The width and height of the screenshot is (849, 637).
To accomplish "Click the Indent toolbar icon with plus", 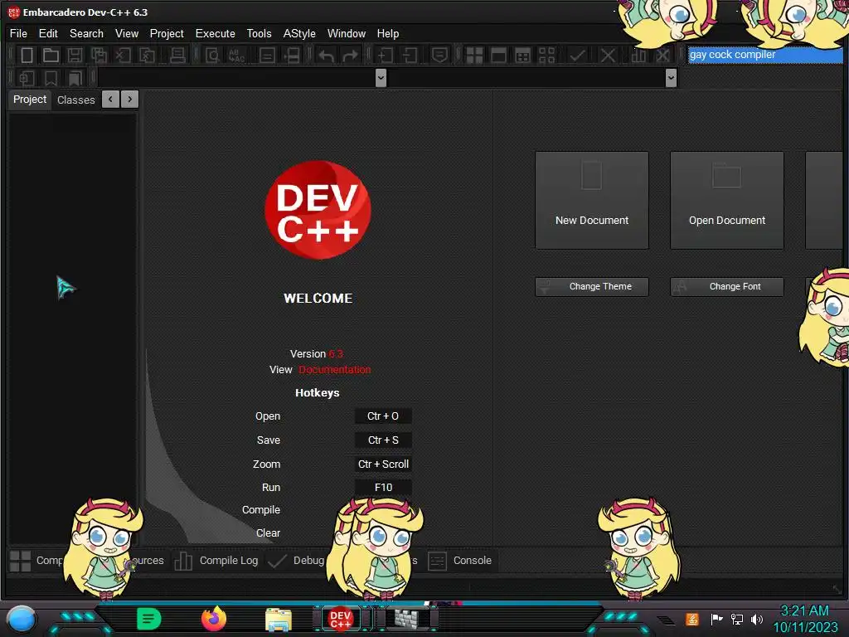I will [385, 55].
